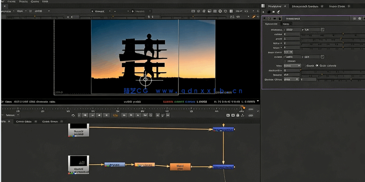Click the lock icon right of playback controls
The height and width of the screenshot is (182, 365).
pos(238,115)
